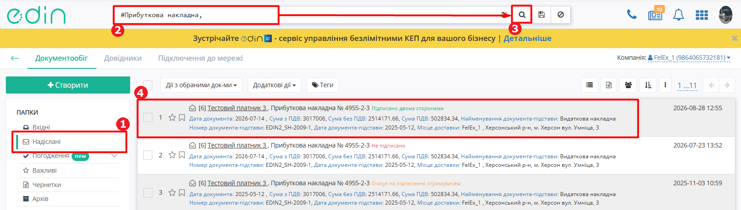Open notifications bell

(678, 15)
